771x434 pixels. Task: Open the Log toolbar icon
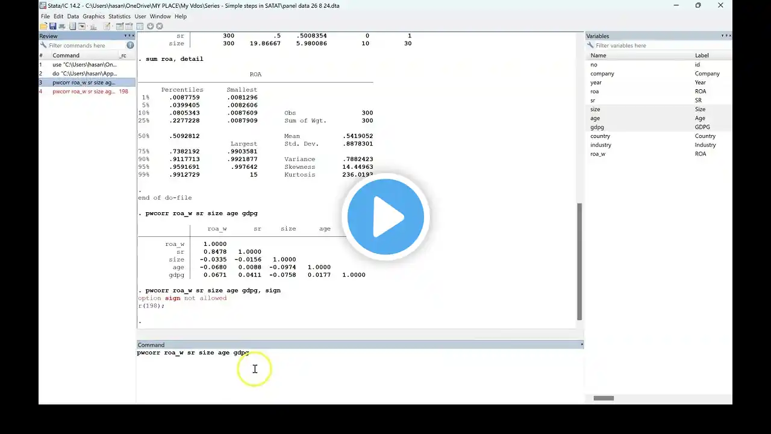coord(72,26)
